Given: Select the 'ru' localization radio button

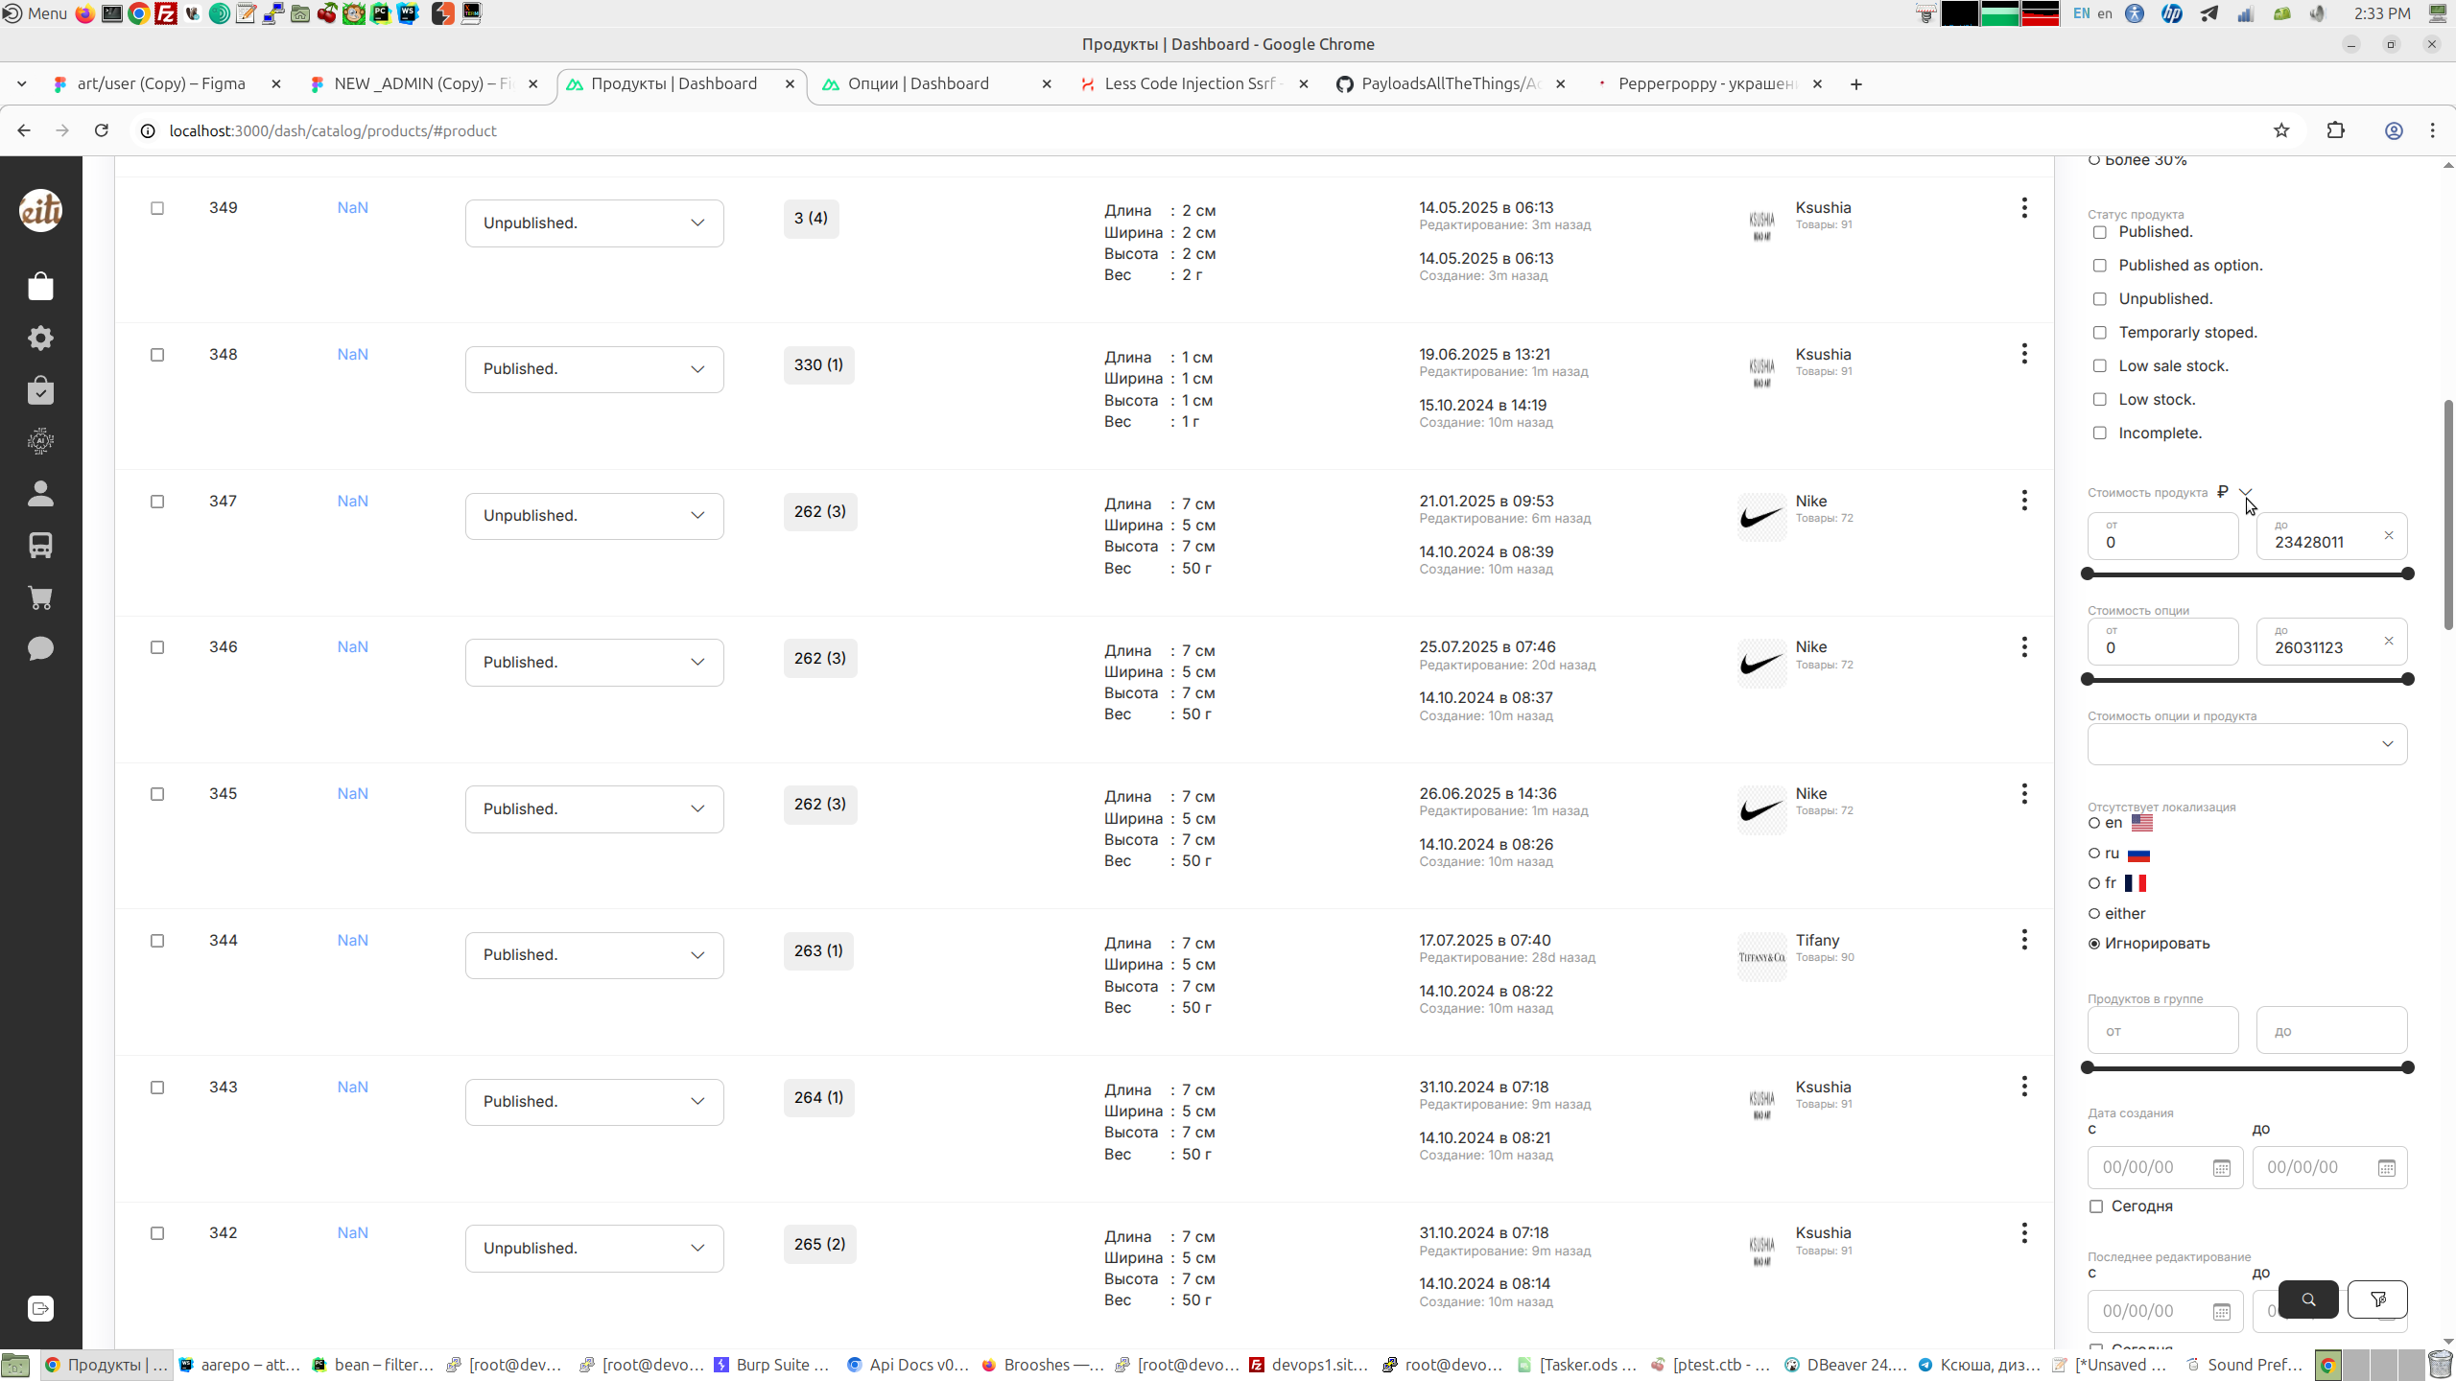Looking at the screenshot, I should [2094, 854].
